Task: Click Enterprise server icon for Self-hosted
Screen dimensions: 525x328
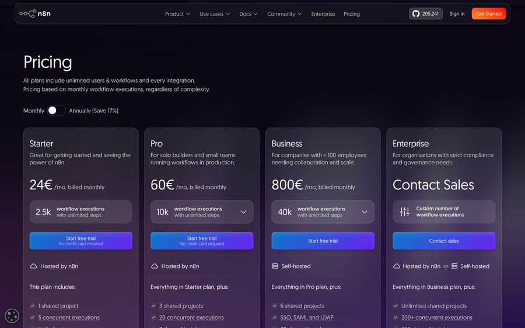Action: point(454,266)
